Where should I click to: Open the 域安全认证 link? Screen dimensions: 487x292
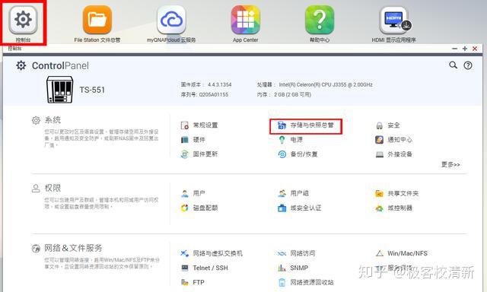coord(306,208)
